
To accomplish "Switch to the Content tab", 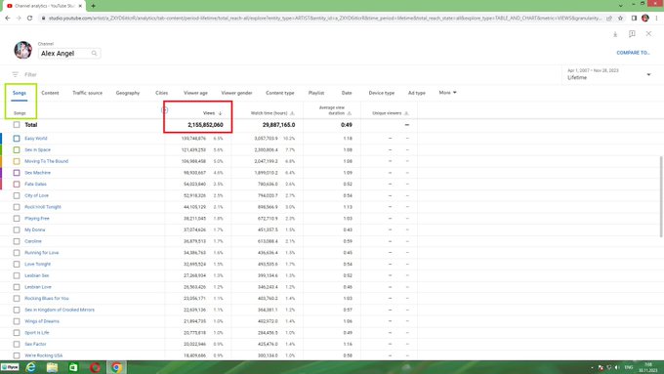I will [x=50, y=93].
